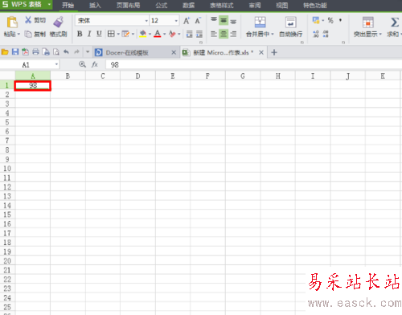Decrease font size with A- icon

tap(198, 21)
